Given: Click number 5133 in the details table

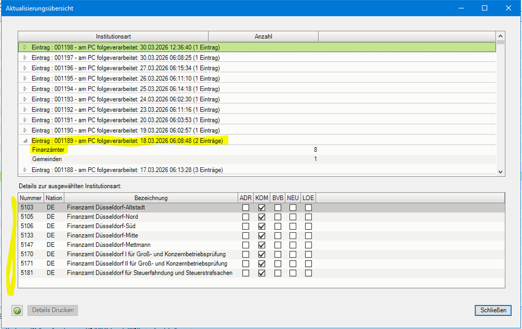Looking at the screenshot, I should pos(27,236).
